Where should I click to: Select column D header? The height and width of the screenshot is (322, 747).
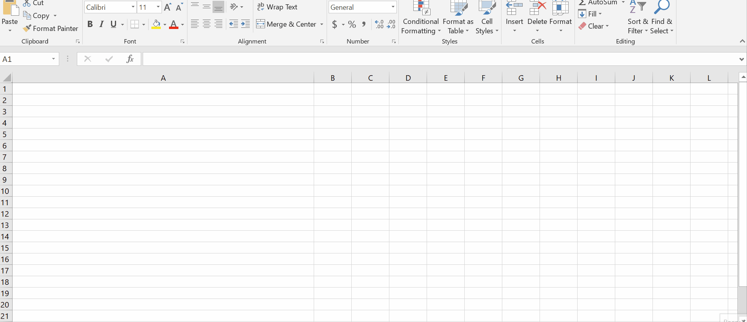408,78
